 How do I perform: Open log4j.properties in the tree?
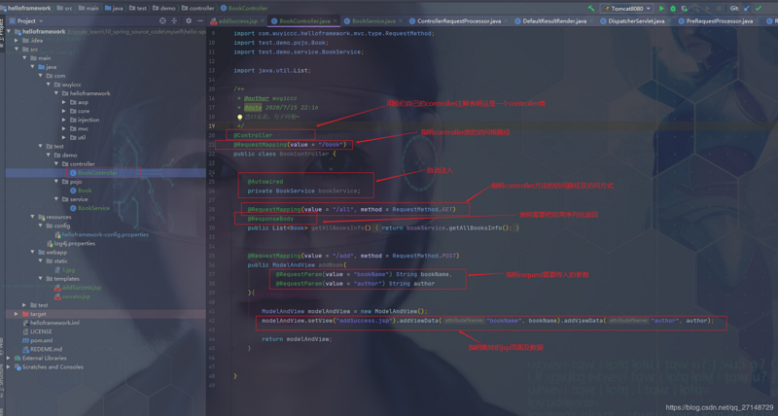(x=71, y=243)
